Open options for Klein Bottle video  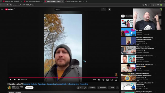coord(155,83)
